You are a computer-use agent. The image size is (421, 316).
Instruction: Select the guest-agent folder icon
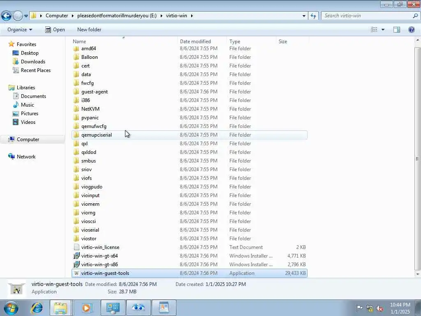76,92
